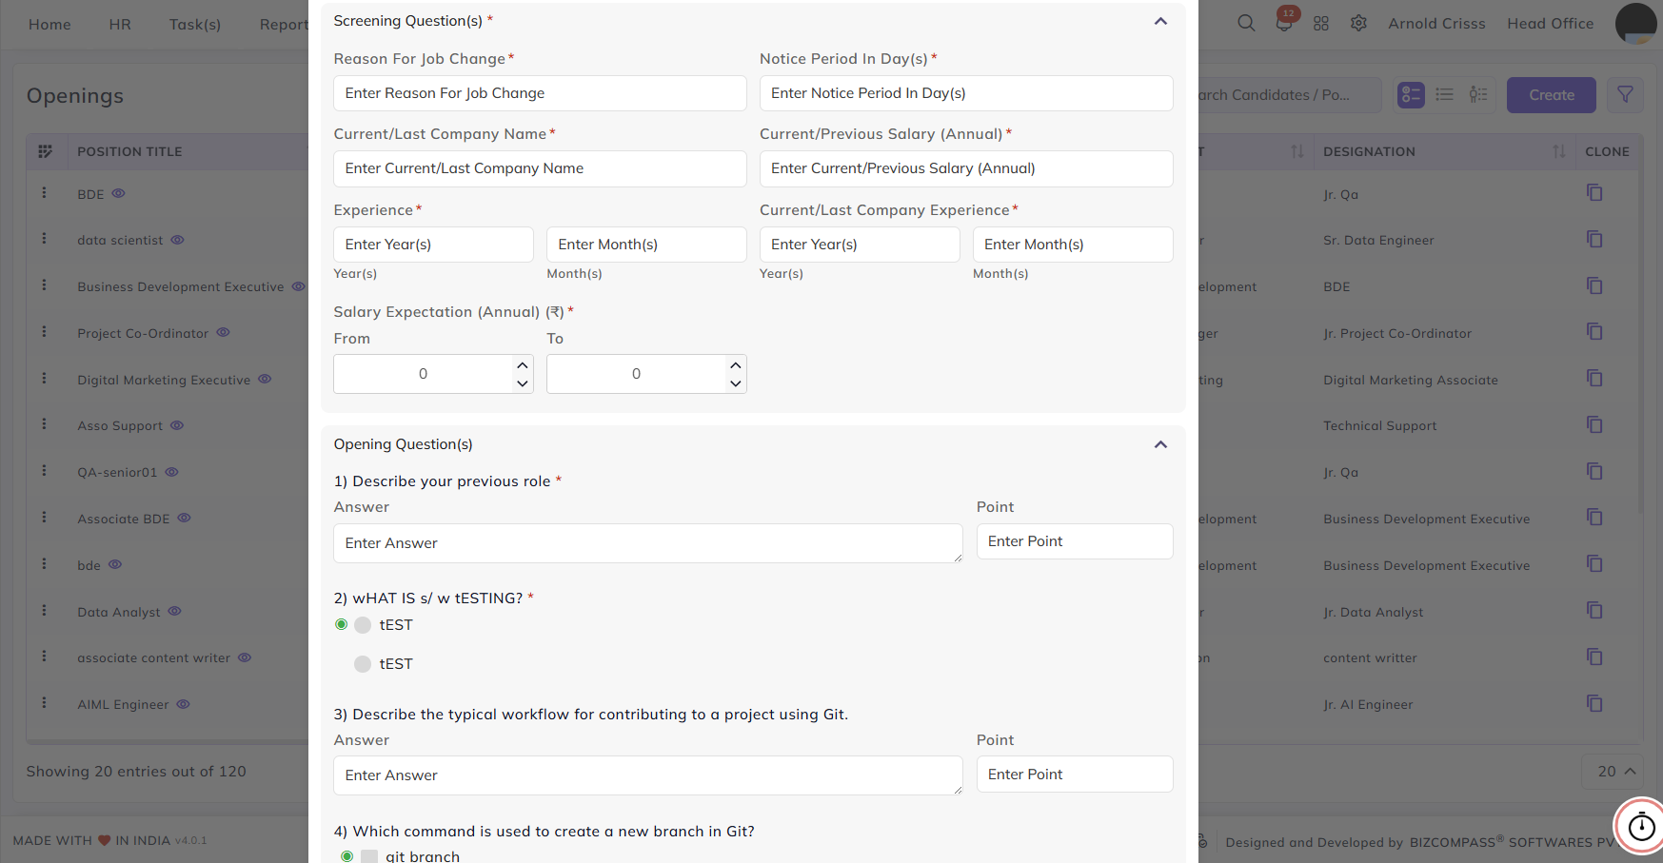View Associate BDE opening via eye icon

point(184,518)
